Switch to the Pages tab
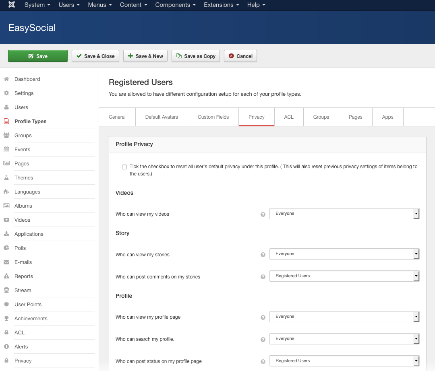The width and height of the screenshot is (435, 371). [355, 117]
